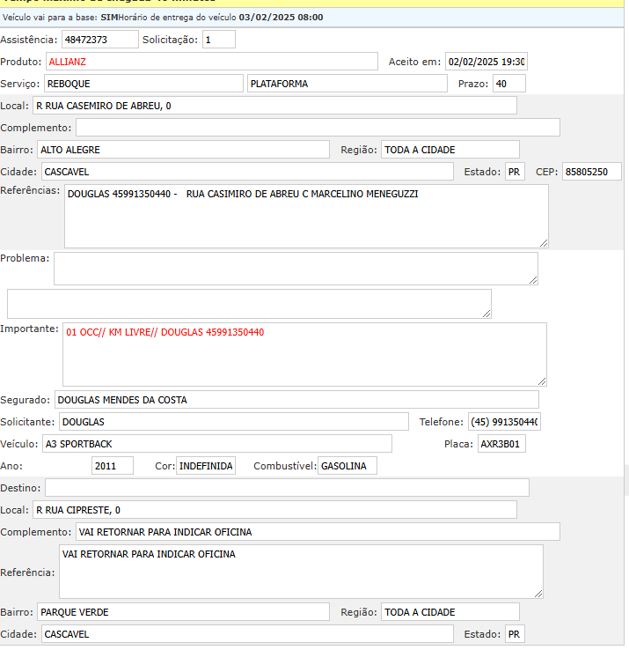Click the destination Estado field PR
The width and height of the screenshot is (629, 650).
tap(515, 634)
